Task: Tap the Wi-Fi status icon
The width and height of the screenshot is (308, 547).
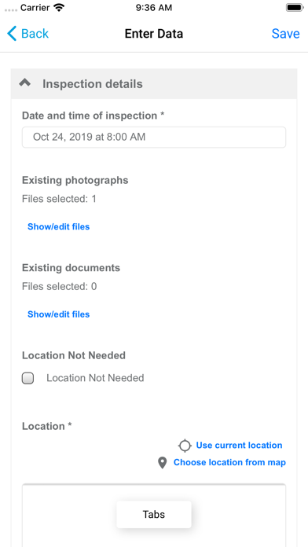Action: (x=60, y=7)
